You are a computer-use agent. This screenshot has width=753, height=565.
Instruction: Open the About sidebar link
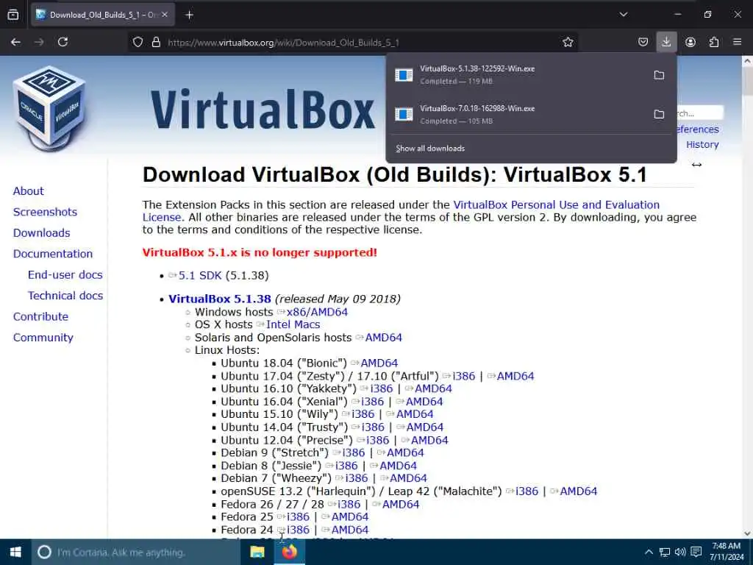29,191
